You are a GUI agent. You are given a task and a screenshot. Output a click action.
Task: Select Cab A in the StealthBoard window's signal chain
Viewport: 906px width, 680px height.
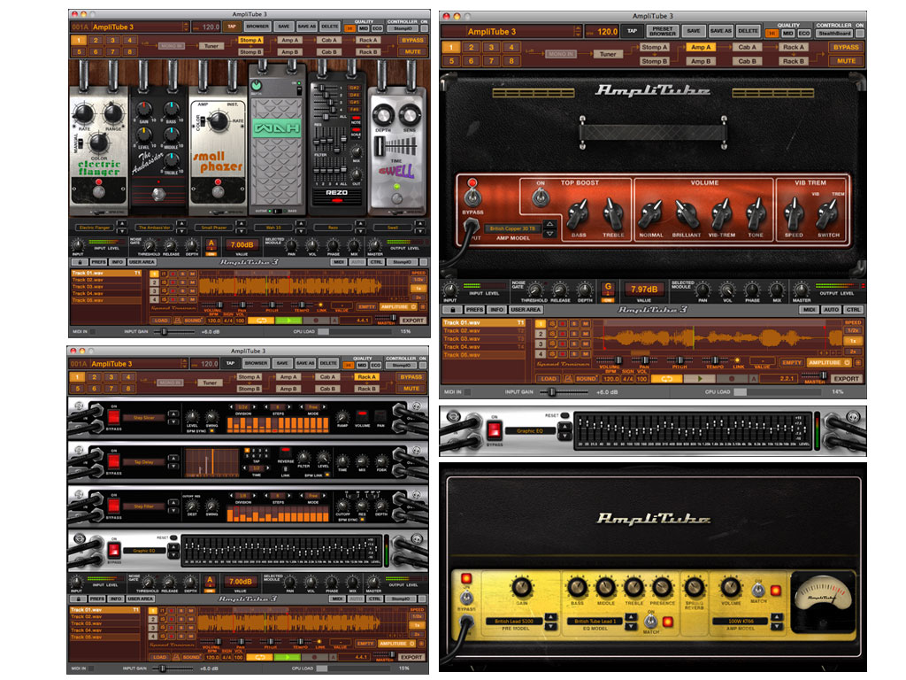[748, 47]
